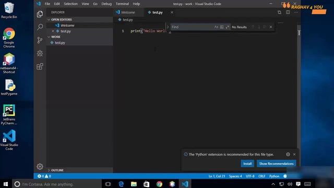Viewport: 334px width, 188px height.
Task: Open notification settings gear icon
Action: (288, 155)
